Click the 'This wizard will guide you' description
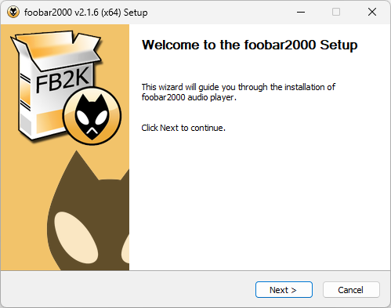Image resolution: width=391 pixels, height=308 pixels. coord(238,92)
